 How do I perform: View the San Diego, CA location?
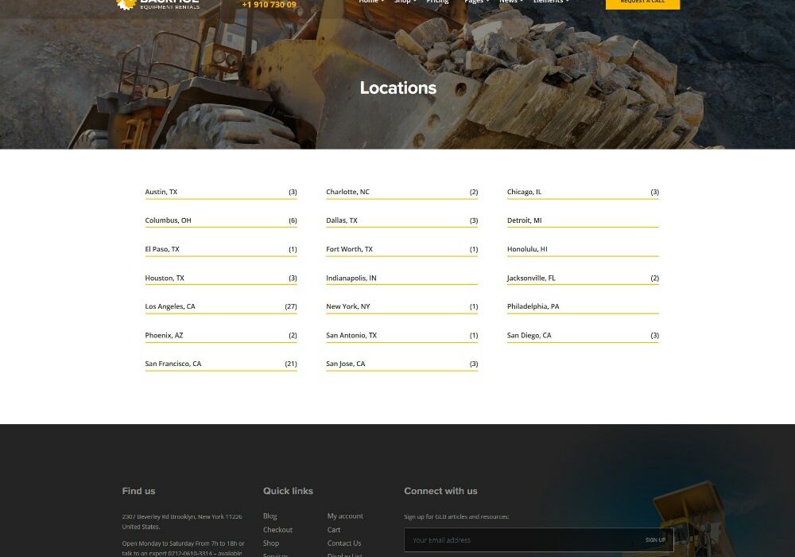click(x=529, y=335)
